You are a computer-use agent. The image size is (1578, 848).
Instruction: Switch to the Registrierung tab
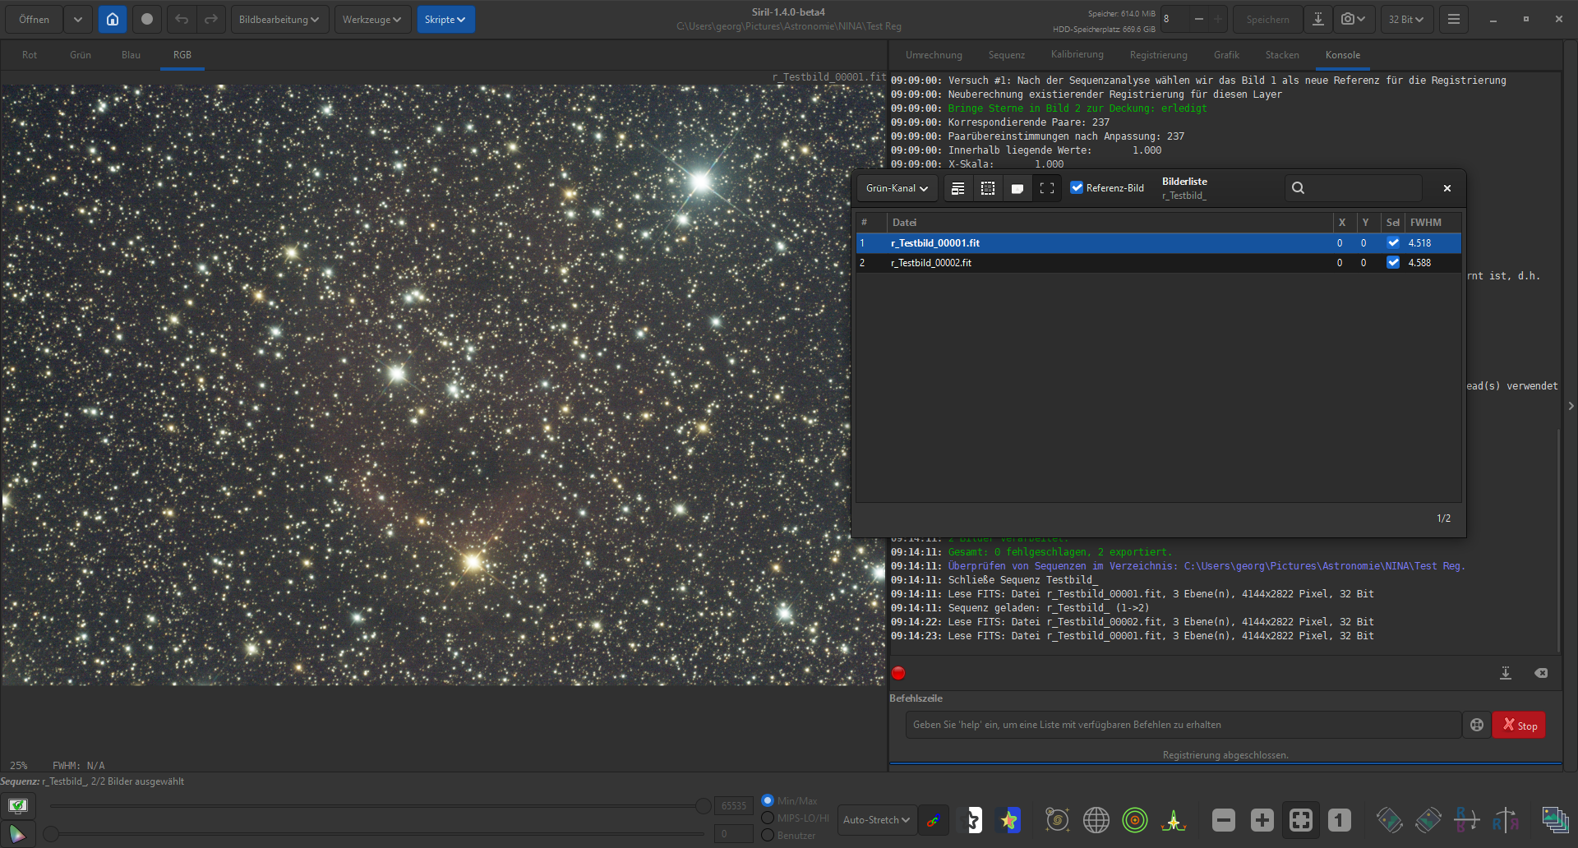point(1158,55)
